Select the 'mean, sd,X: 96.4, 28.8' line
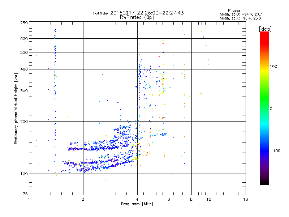Screen dimensions: 289x217 [x=240, y=18]
